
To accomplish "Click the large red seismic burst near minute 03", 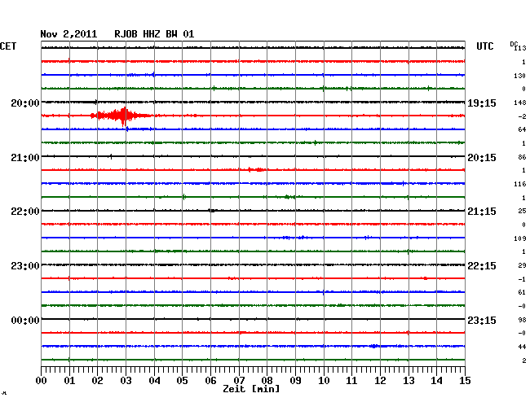I will point(121,116).
